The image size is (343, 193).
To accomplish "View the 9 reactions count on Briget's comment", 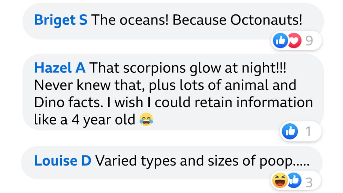I will tap(309, 41).
